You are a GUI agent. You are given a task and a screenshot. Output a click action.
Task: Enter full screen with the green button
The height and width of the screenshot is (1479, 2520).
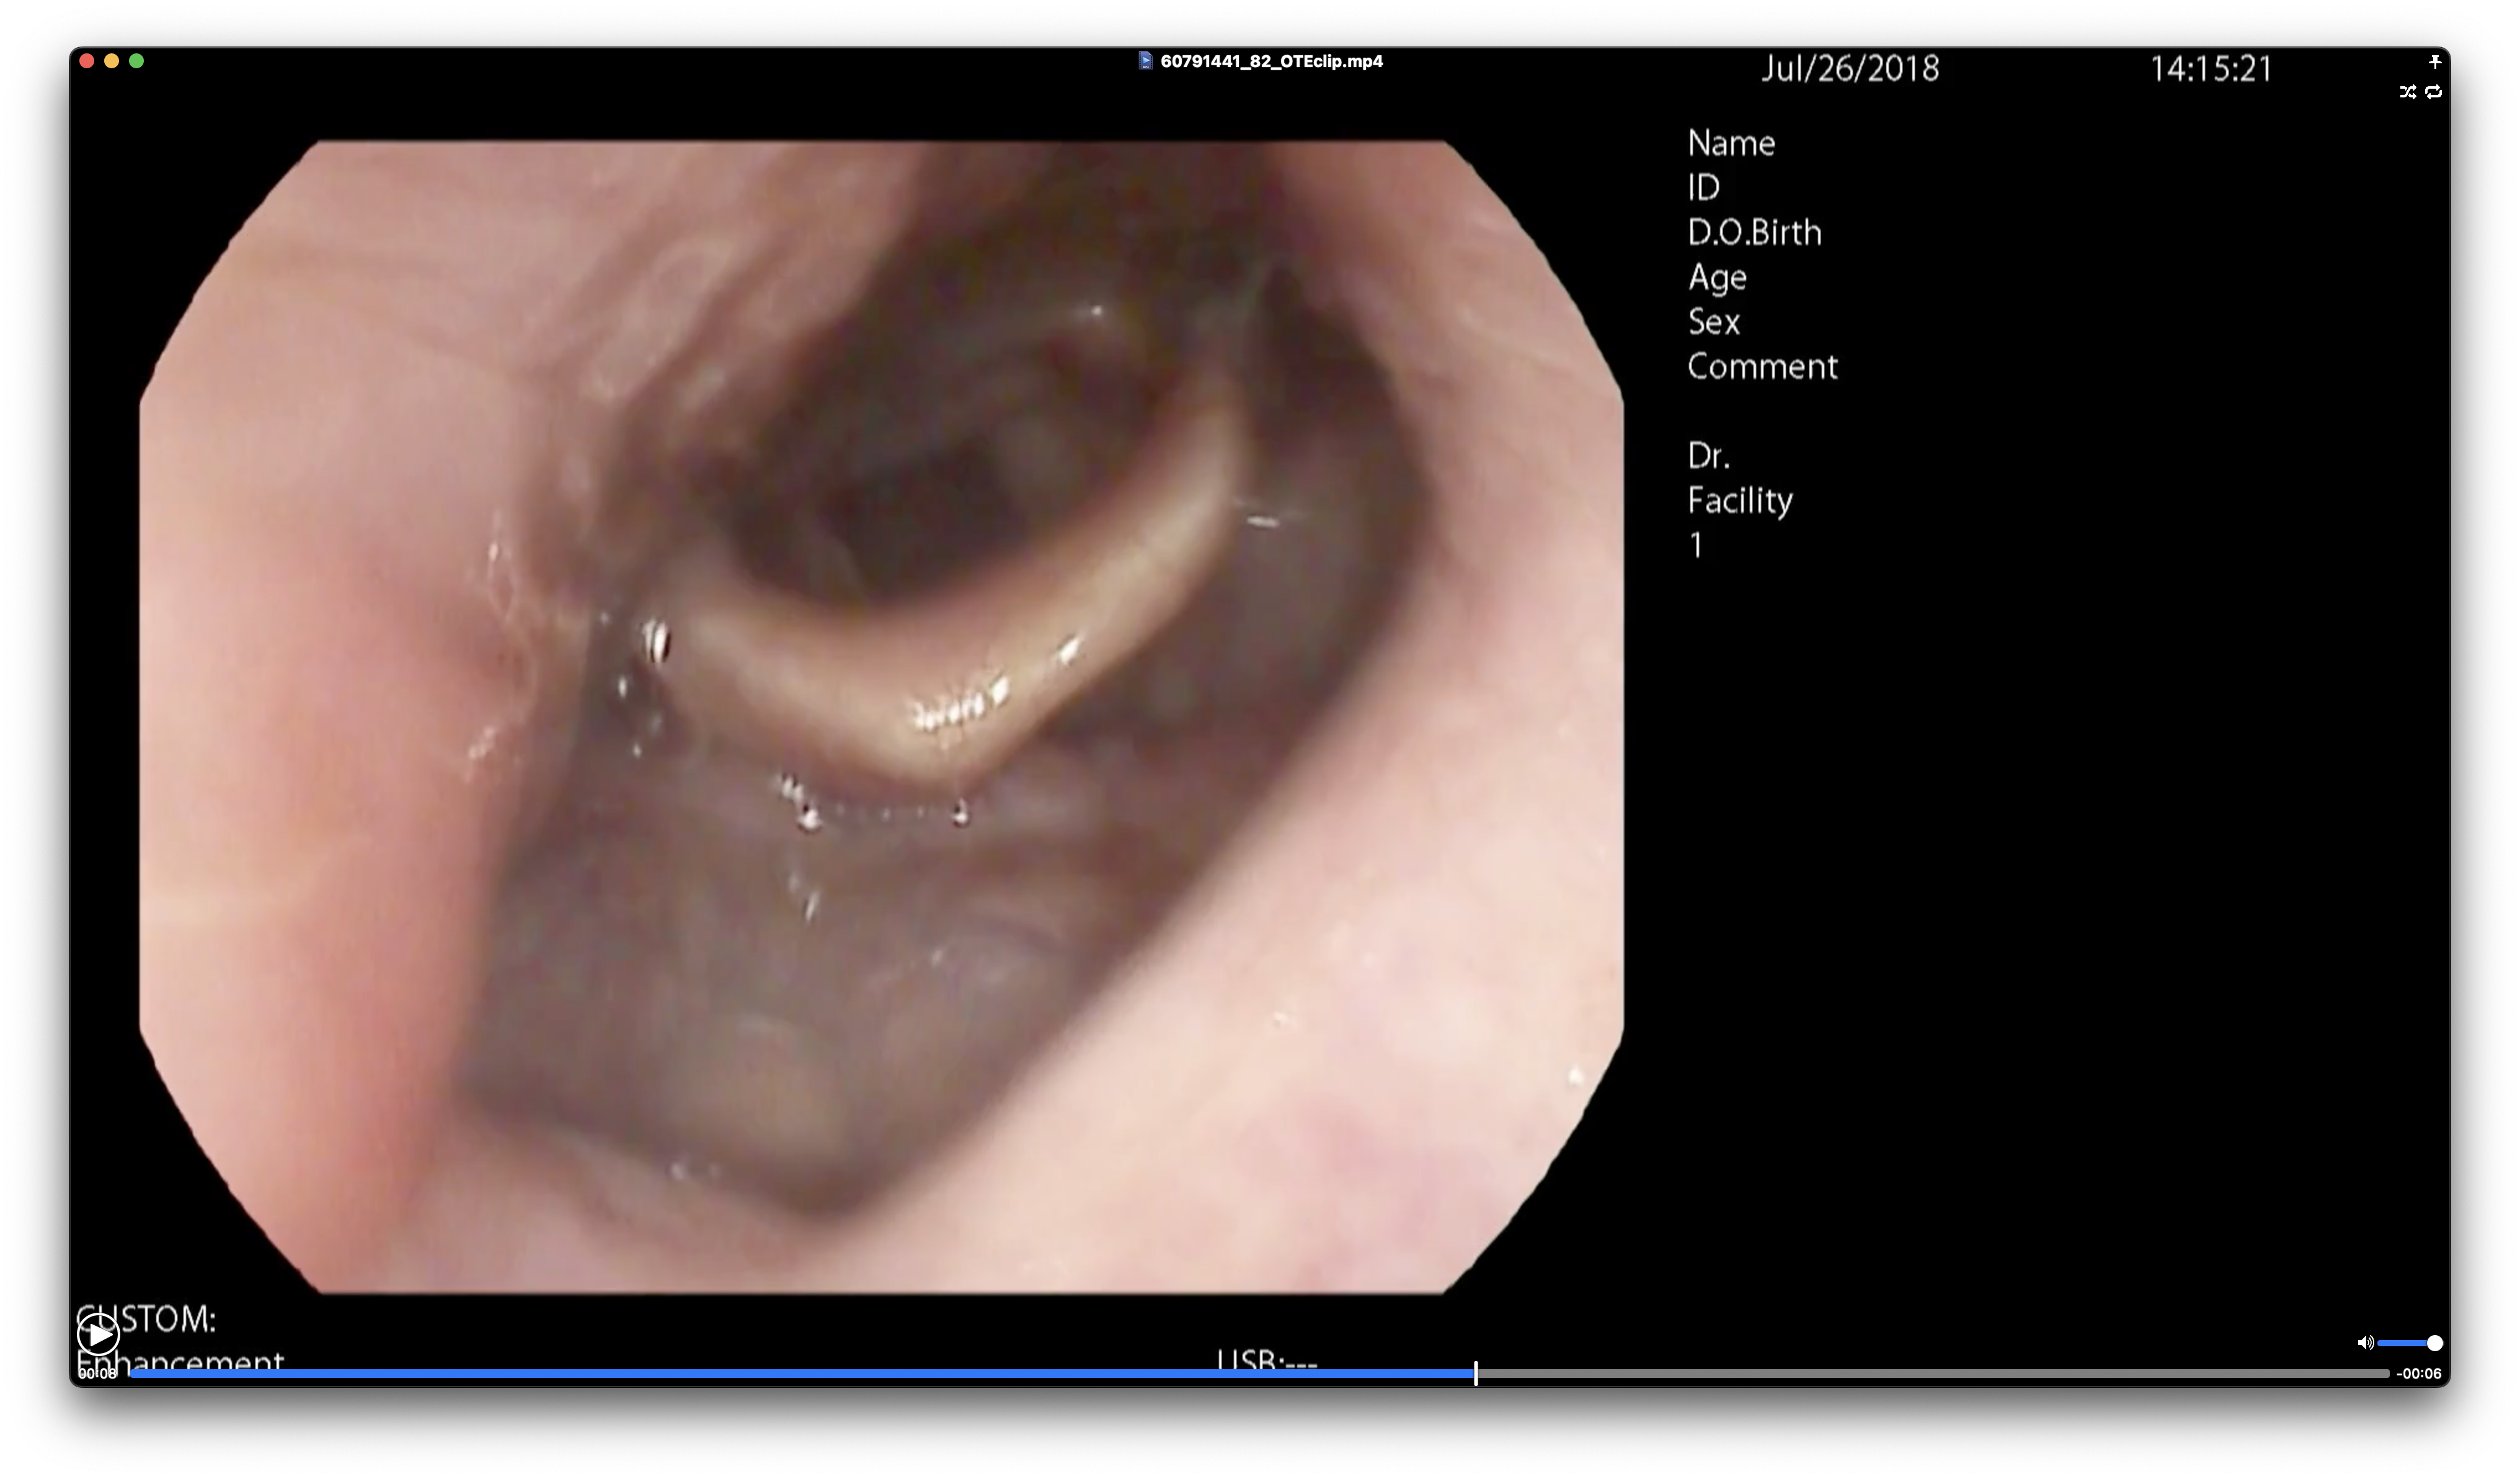136,61
